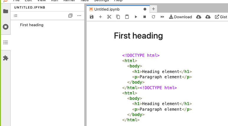Viewport: 228px width, 126px height.
Task: Save the notebook with the disk icon
Action: (x=91, y=17)
